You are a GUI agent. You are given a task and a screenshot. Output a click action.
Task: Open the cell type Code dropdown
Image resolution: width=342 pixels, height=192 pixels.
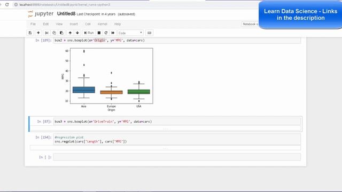130,33
